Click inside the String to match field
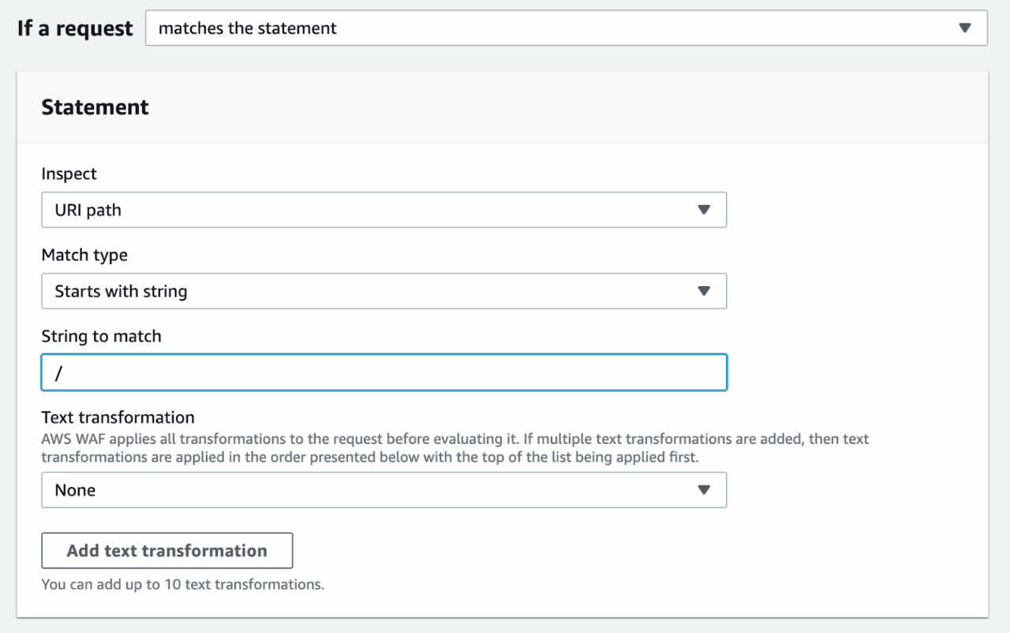Viewport: 1010px width, 633px height. (383, 372)
